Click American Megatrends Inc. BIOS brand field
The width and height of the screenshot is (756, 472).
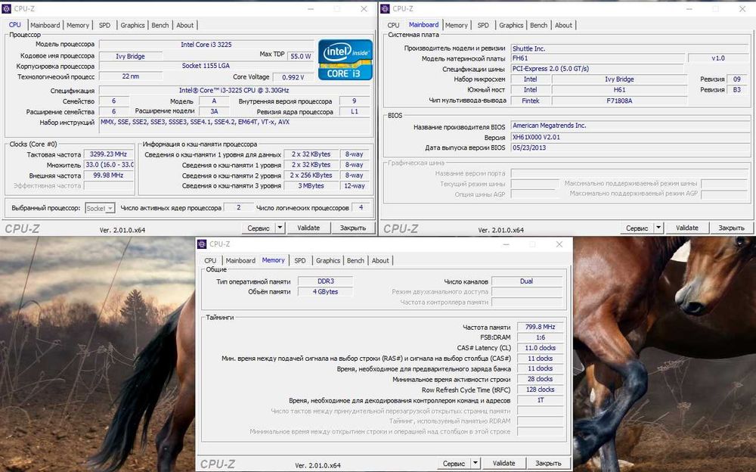coord(629,126)
